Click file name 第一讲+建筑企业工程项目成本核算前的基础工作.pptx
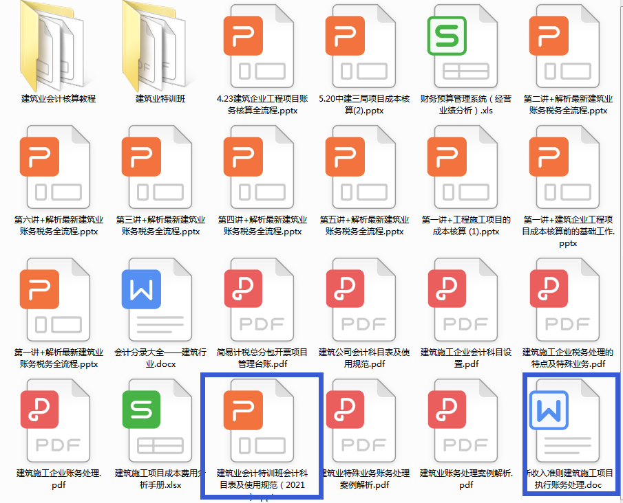 point(568,232)
